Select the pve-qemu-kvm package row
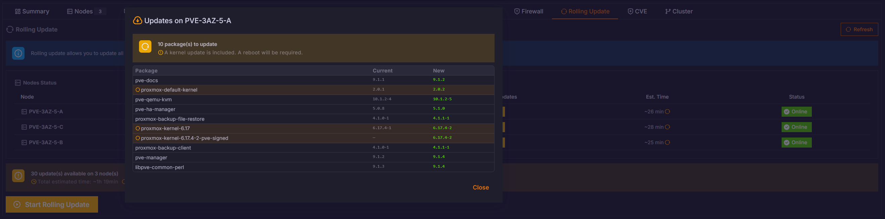885x219 pixels. 313,100
